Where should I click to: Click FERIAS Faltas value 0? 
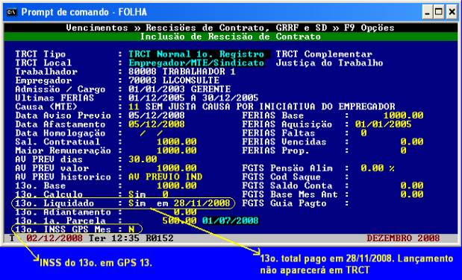[363, 133]
